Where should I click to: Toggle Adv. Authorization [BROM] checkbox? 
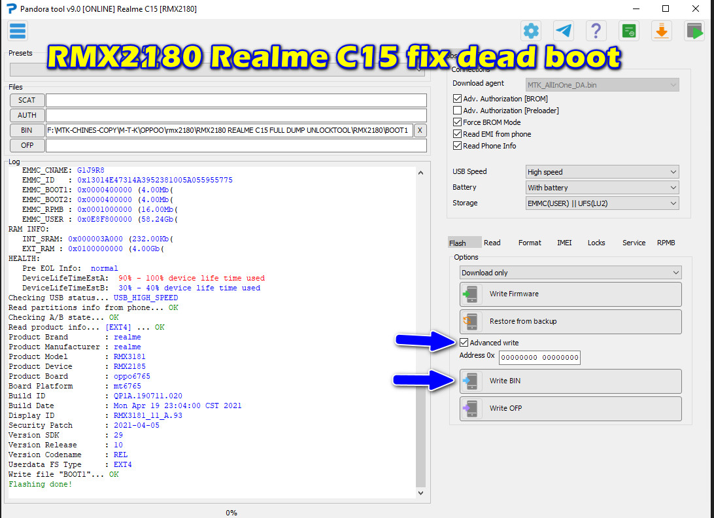click(x=457, y=98)
